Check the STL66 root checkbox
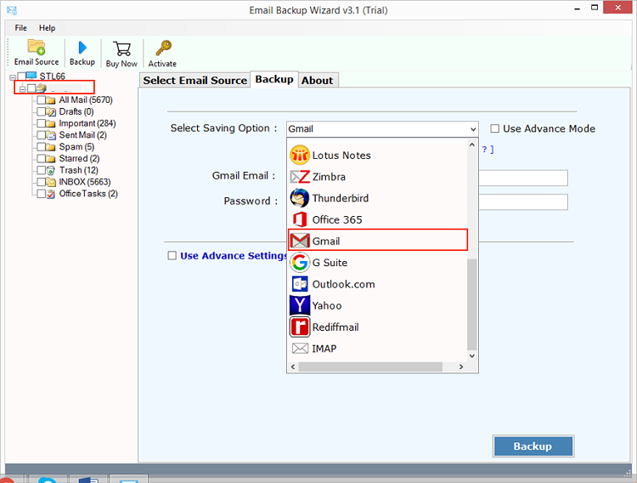This screenshot has width=637, height=483. (21, 77)
